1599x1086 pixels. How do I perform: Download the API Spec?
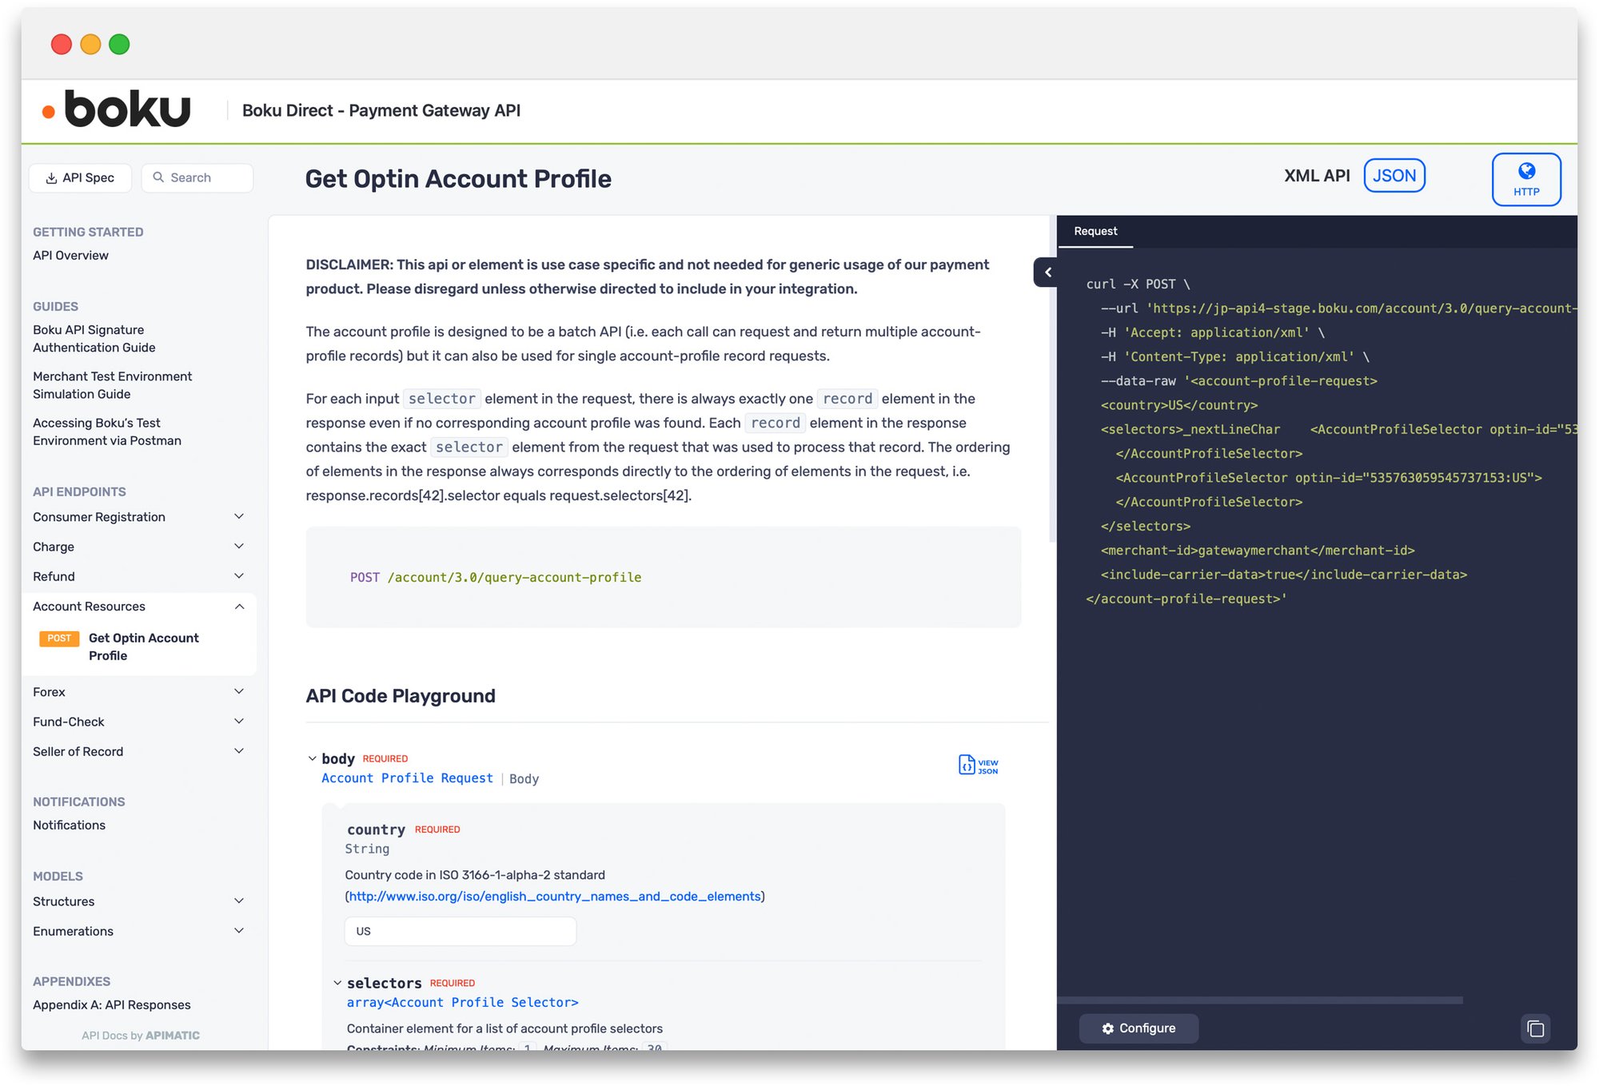pos(80,177)
